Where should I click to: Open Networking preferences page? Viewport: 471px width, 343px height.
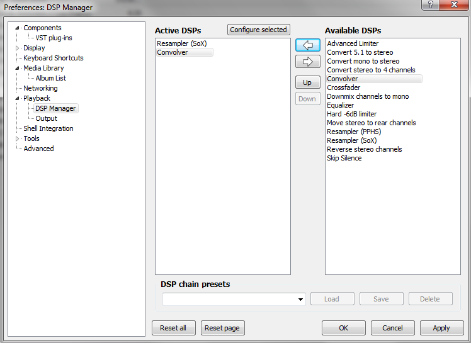pyautogui.click(x=40, y=88)
